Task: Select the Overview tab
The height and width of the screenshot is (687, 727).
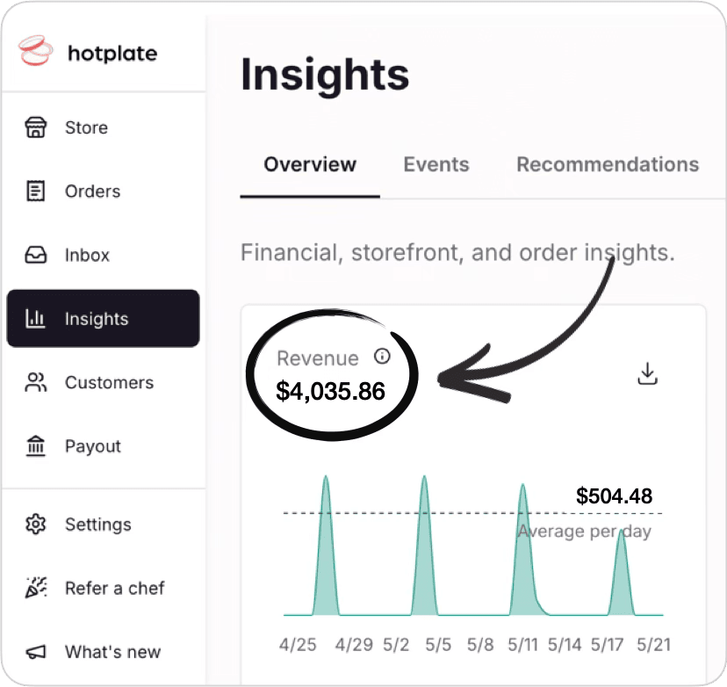Action: coord(310,164)
